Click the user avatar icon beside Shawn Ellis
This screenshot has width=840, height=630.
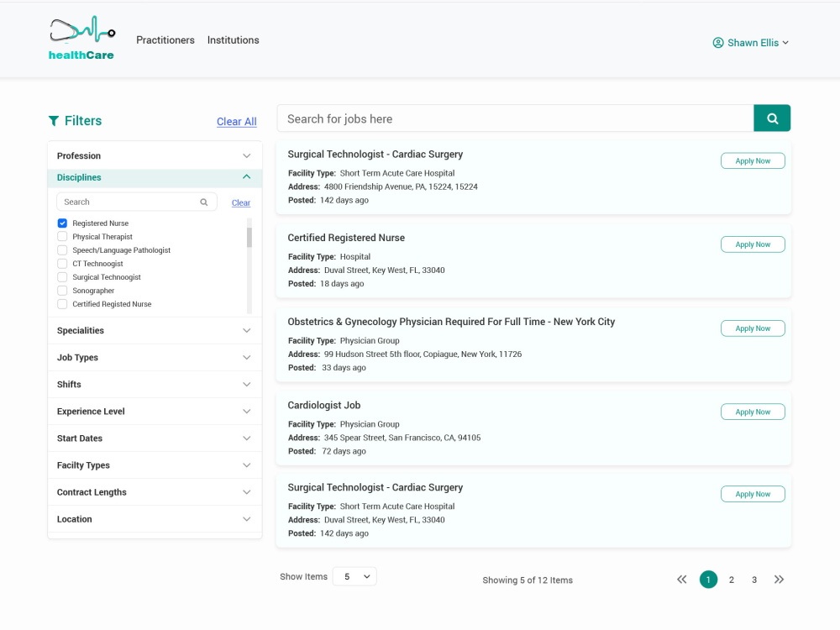(x=718, y=43)
